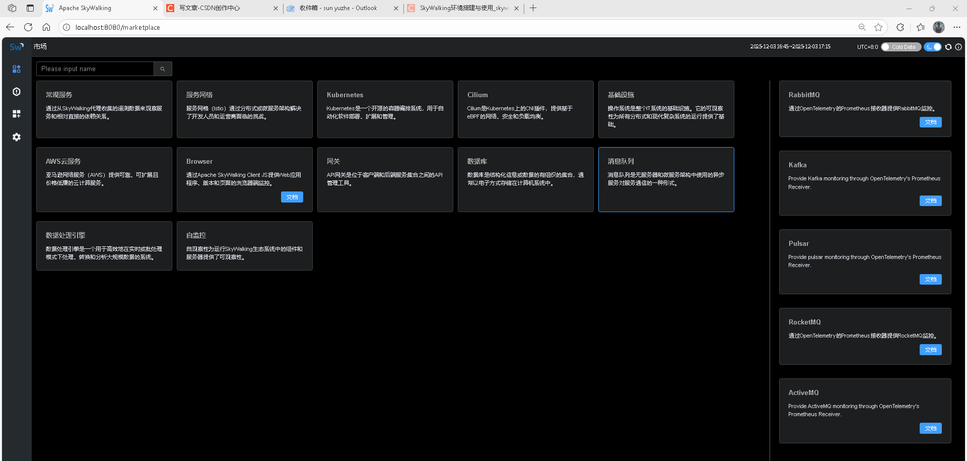The height and width of the screenshot is (461, 967).
Task: Select the 数据处理引擎 card
Action: click(104, 246)
